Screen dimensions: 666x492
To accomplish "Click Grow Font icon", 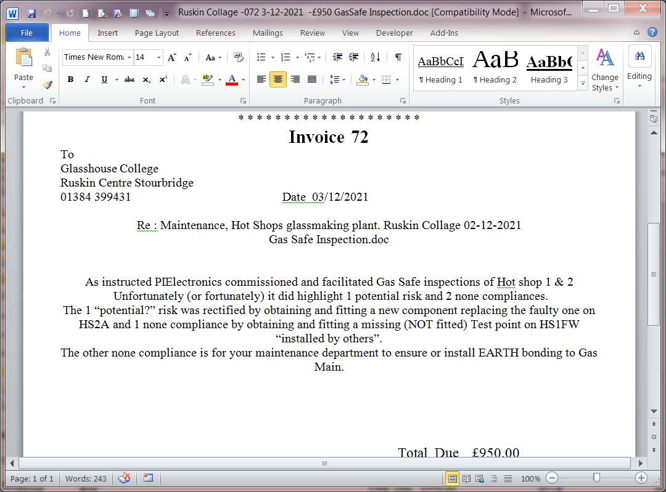I will pos(172,57).
